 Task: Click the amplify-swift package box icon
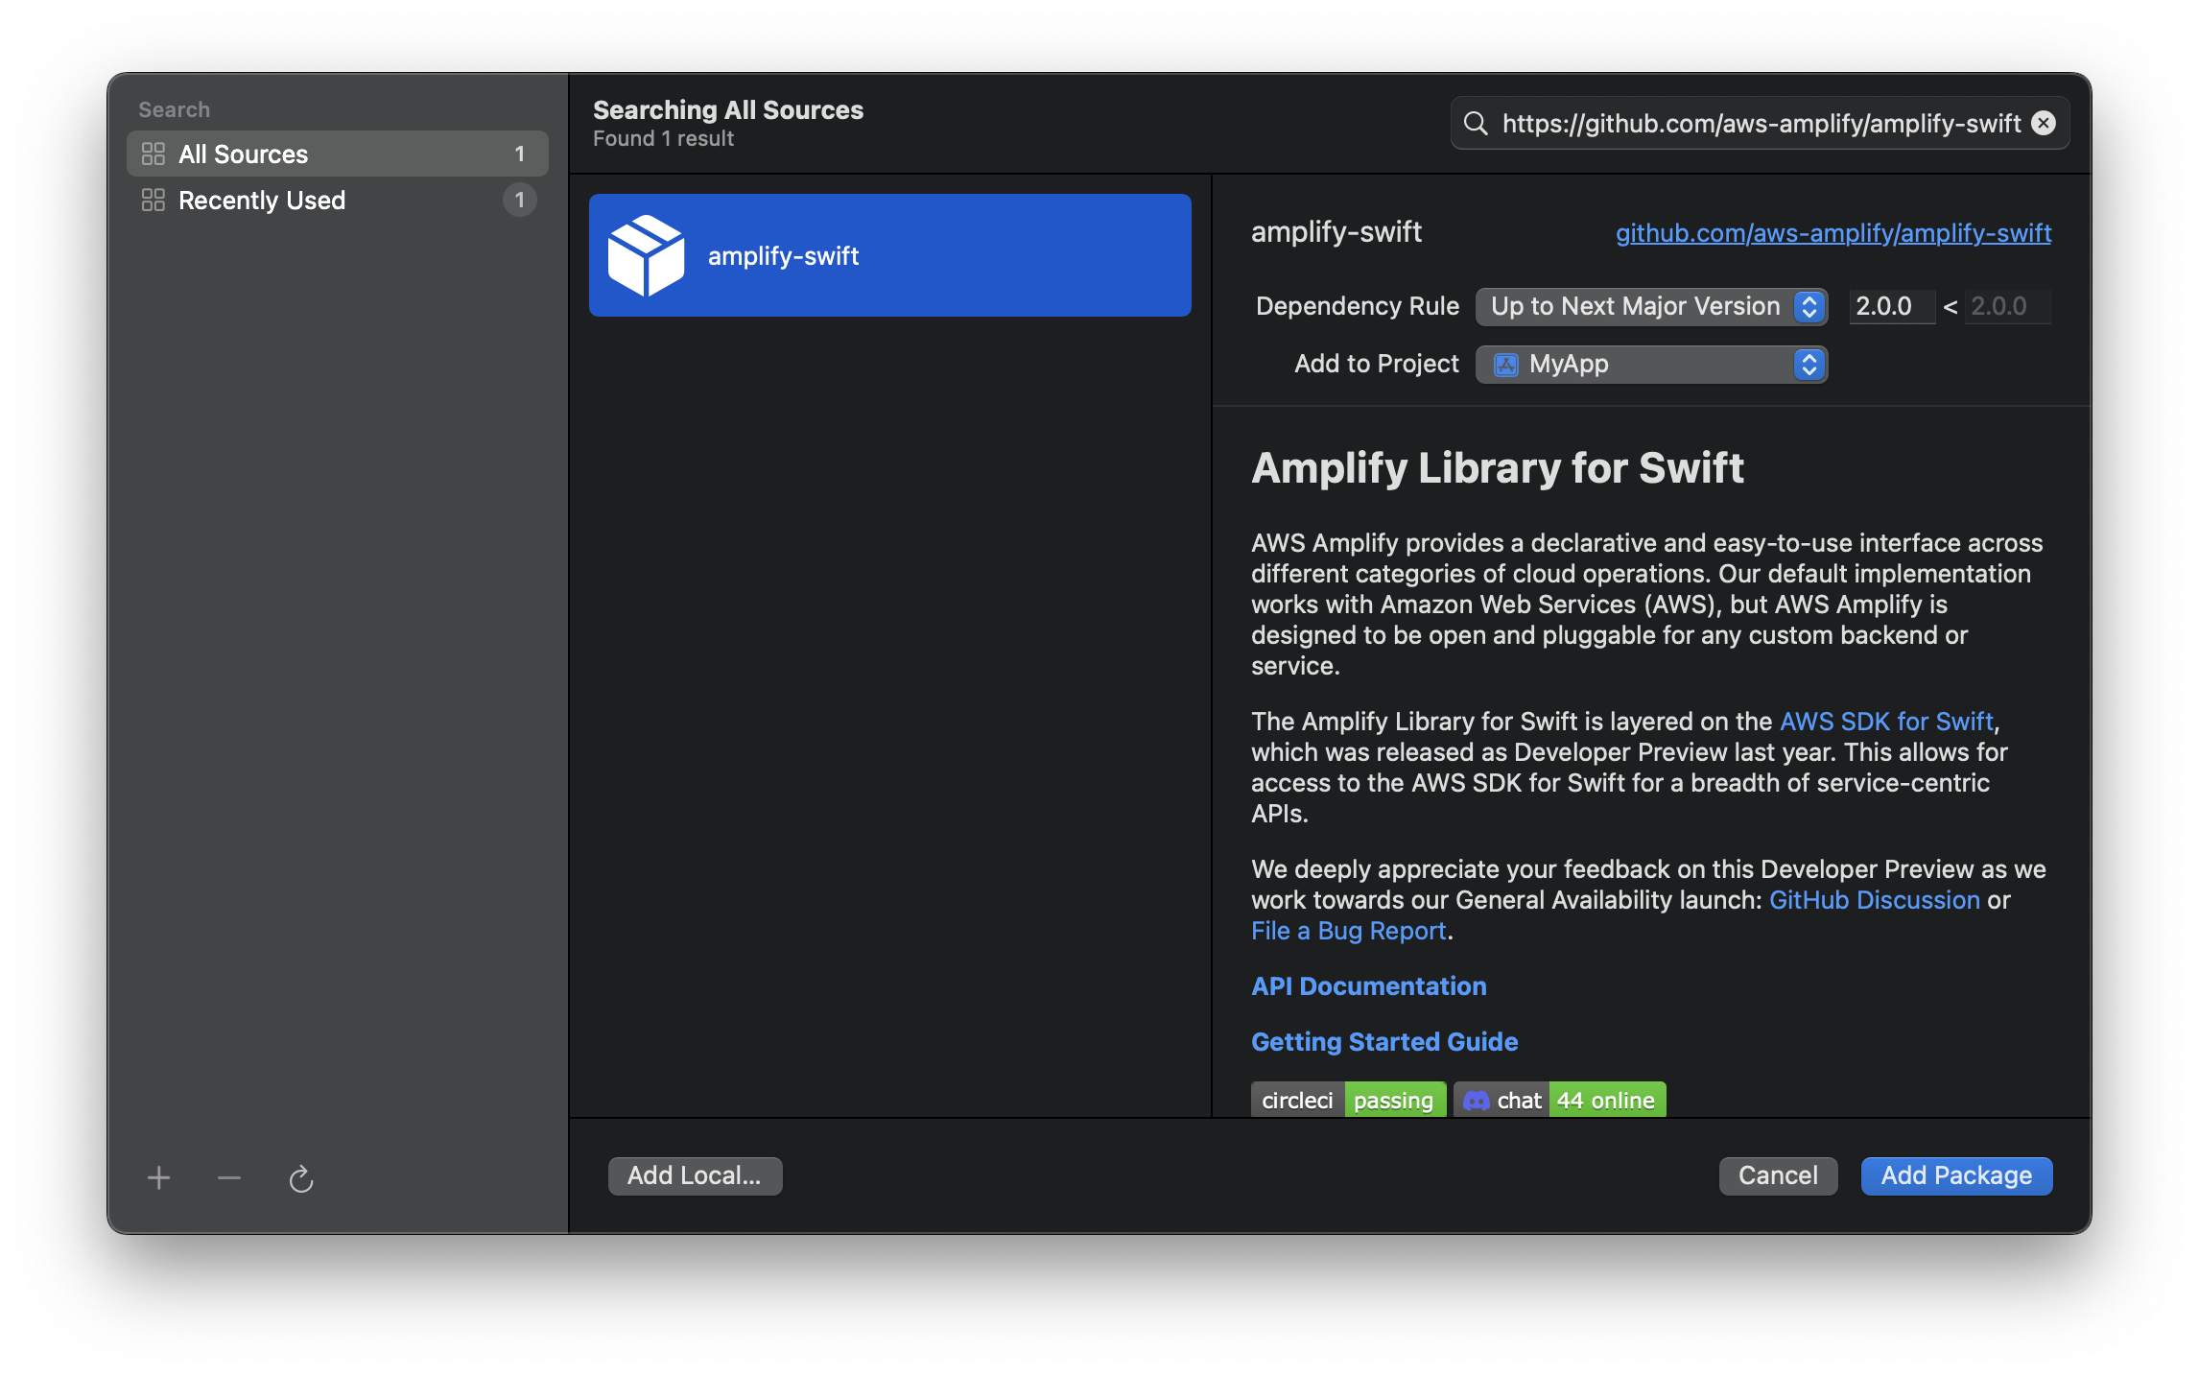647,255
